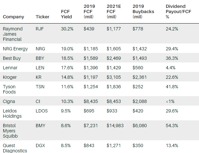
Task: Select the TSN ticker cell
Action: pyautogui.click(x=40, y=87)
